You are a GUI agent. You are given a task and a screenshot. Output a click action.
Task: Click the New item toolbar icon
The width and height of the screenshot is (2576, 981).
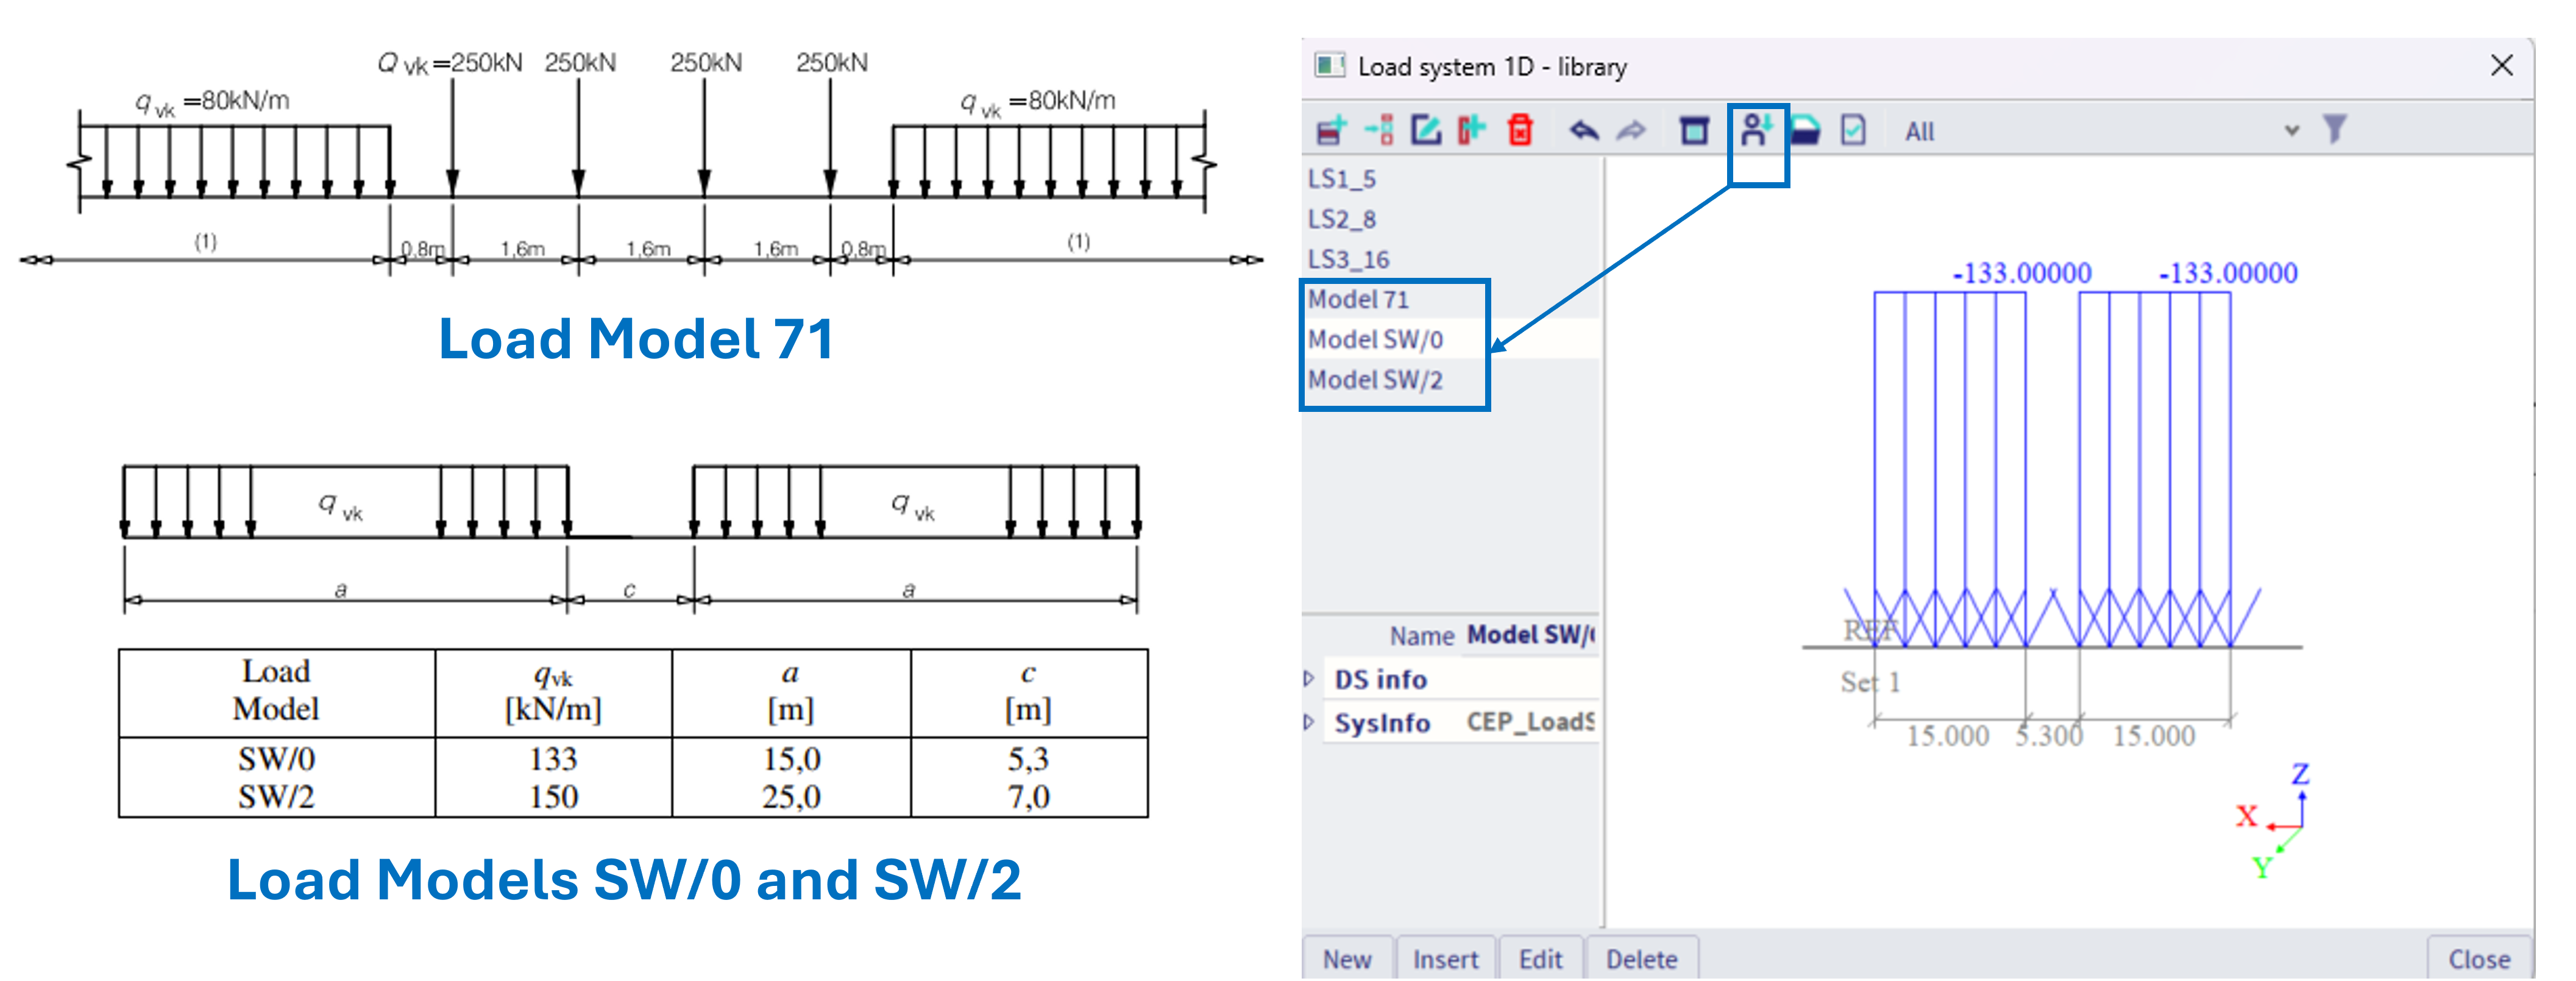click(1331, 130)
